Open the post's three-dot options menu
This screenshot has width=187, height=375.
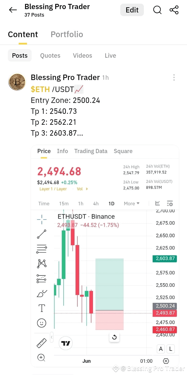pos(174,77)
